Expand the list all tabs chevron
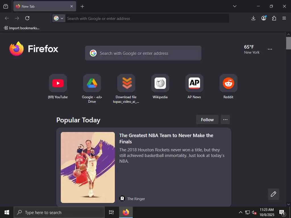This screenshot has height=218, width=291. click(x=234, y=6)
